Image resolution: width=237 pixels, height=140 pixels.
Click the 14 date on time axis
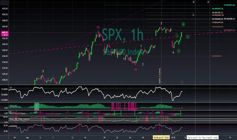[85, 137]
